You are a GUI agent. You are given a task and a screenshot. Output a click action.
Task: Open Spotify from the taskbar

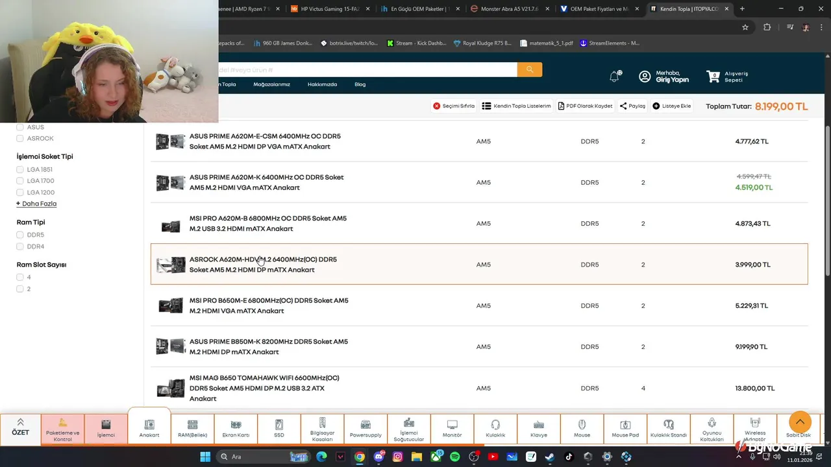454,457
